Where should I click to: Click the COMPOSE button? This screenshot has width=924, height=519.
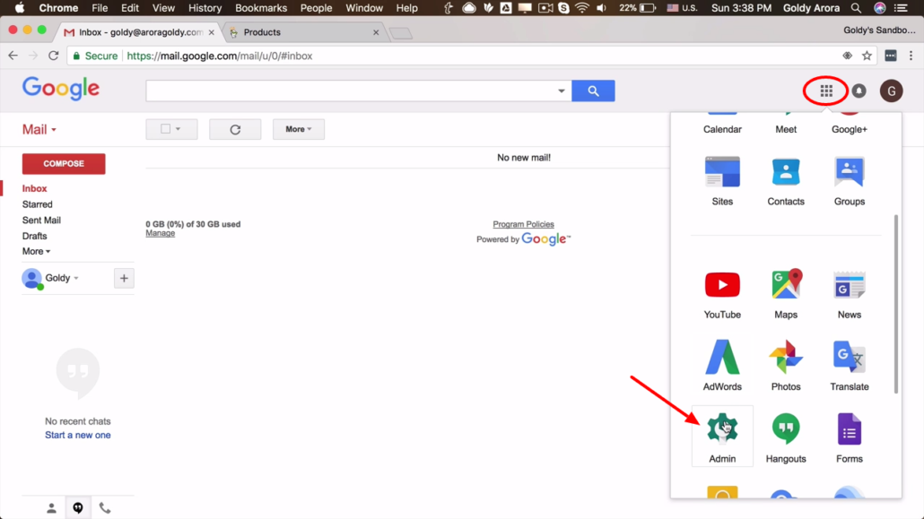tap(64, 164)
